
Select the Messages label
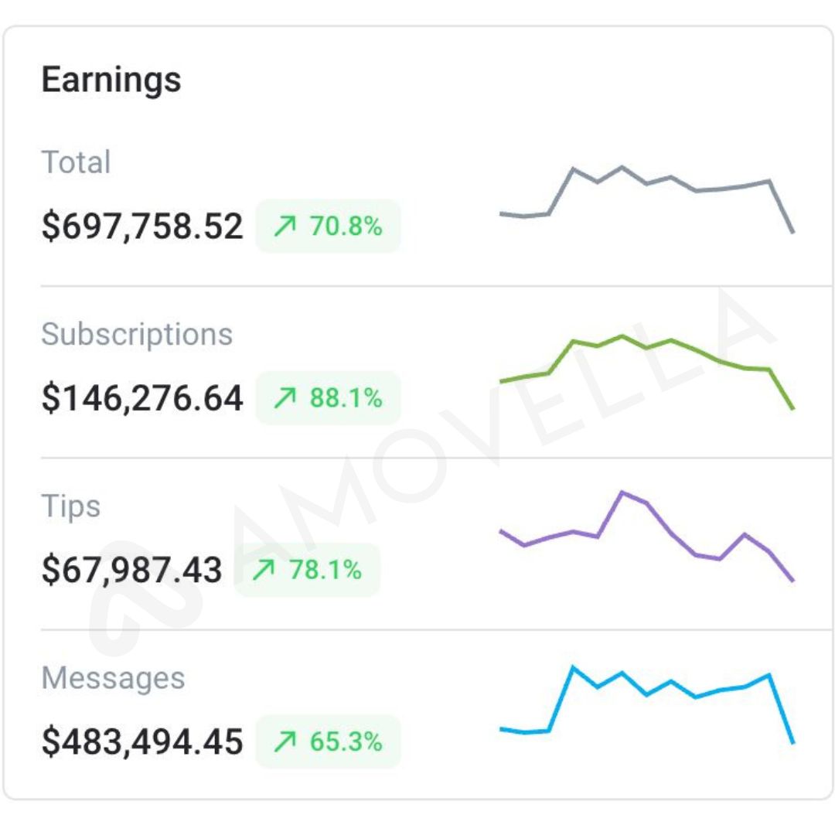click(113, 678)
